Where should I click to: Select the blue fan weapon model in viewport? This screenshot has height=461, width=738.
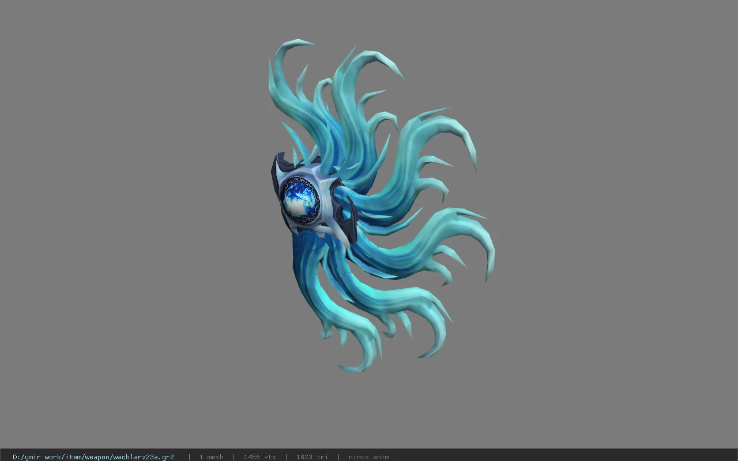(x=381, y=206)
